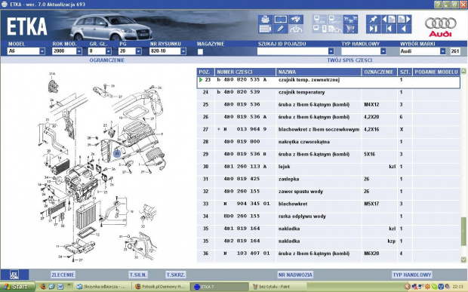468x292 pixels.
Task: Click the NR NADWOZIA button
Action: 295,275
